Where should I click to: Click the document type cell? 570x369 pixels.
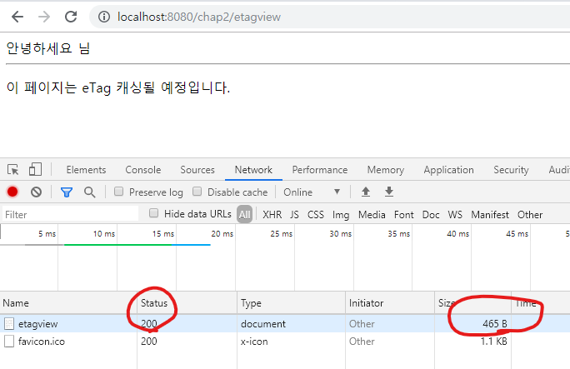point(263,323)
